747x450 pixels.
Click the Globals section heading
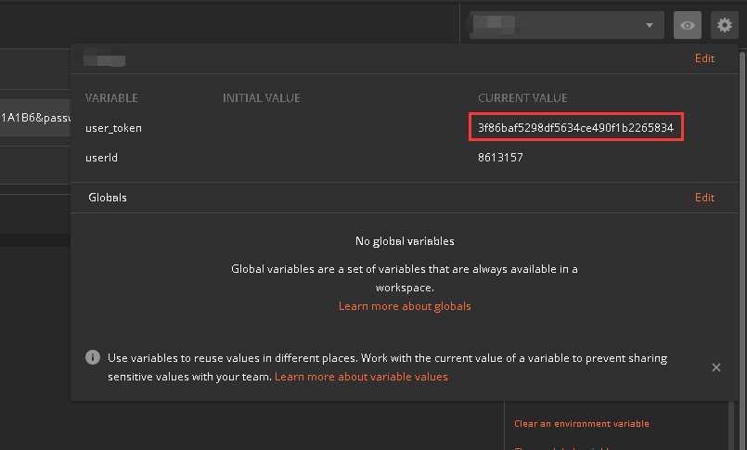tap(108, 198)
